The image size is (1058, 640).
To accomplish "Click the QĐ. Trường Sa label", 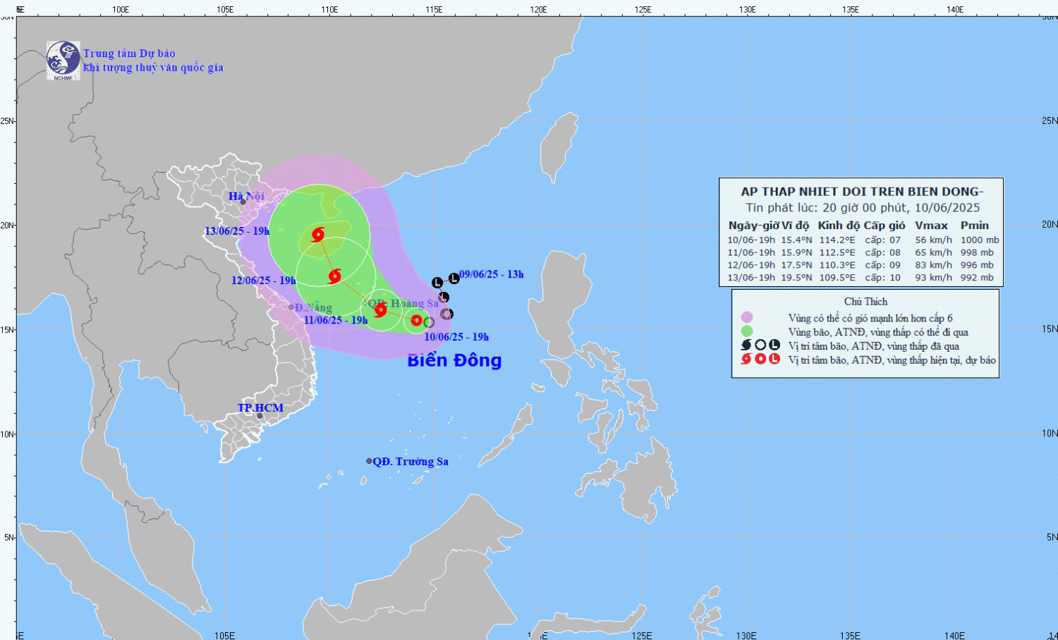I will (411, 462).
